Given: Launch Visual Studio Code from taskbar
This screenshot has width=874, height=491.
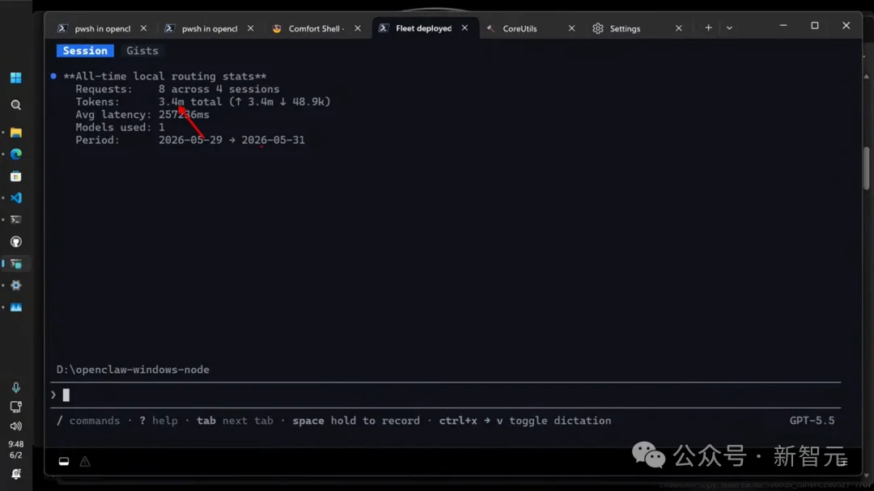Looking at the screenshot, I should point(15,198).
